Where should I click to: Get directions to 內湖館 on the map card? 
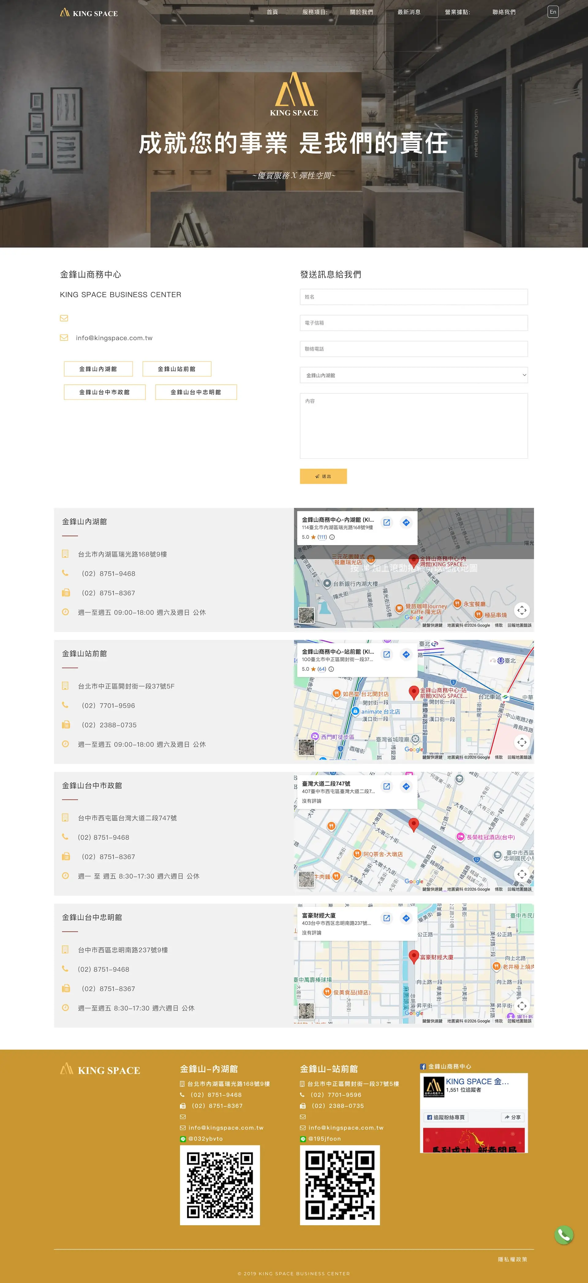click(405, 522)
